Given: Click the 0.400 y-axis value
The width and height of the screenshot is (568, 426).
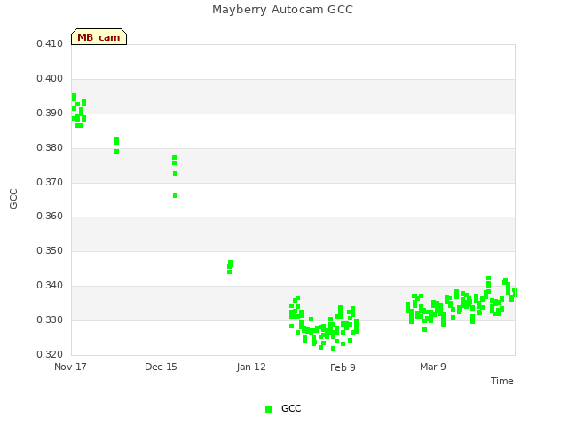Looking at the screenshot, I should pyautogui.click(x=50, y=79).
